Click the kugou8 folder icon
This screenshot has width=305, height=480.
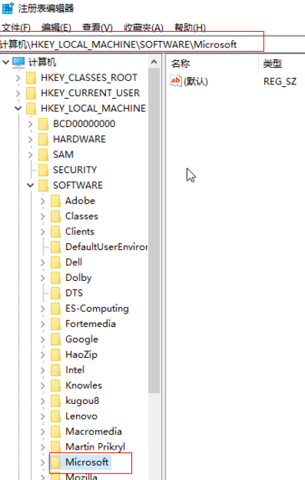(x=55, y=401)
